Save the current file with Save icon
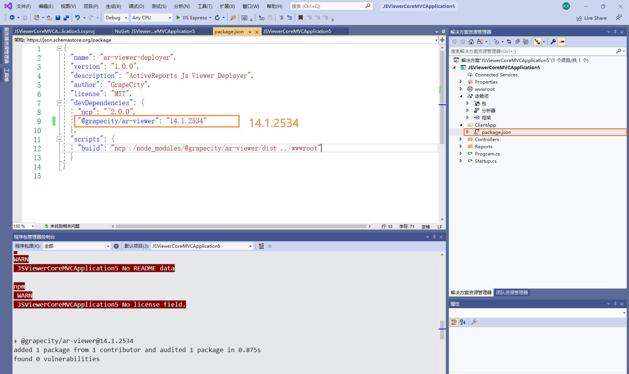Image resolution: width=629 pixels, height=374 pixels. [x=58, y=18]
